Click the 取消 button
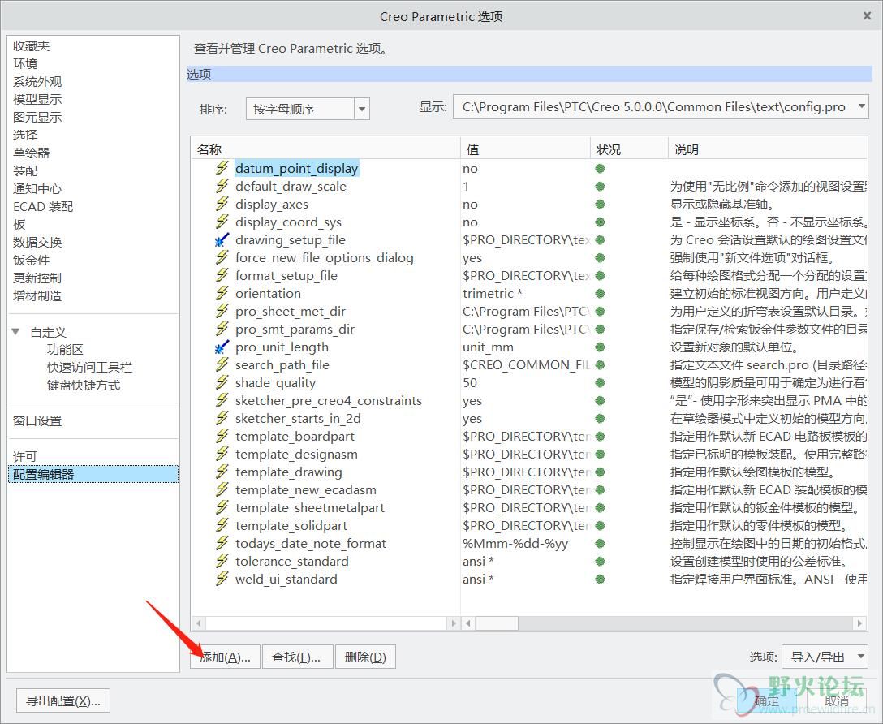This screenshot has width=883, height=724. tap(837, 701)
